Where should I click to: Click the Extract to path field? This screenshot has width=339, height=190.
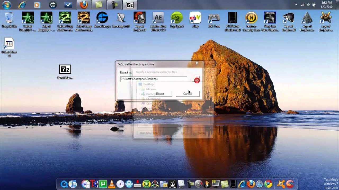tap(154, 79)
